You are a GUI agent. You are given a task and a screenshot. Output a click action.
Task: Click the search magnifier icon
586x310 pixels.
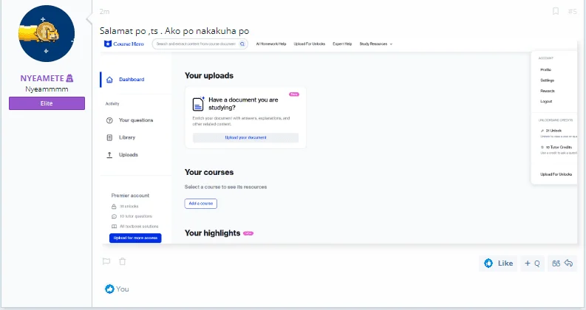click(x=242, y=44)
